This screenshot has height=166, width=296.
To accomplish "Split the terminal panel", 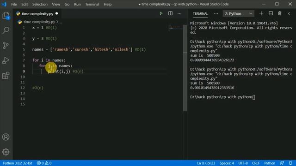I will (x=271, y=13).
